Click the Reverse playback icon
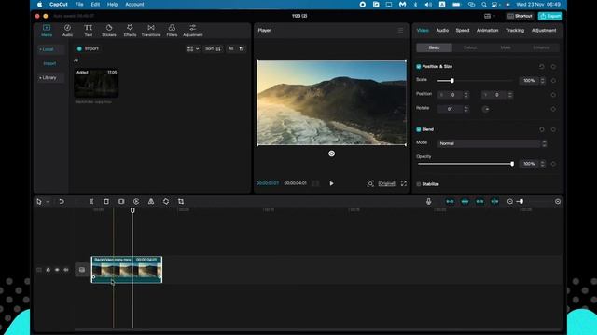Screen dimensions: 597x335 (136, 201)
